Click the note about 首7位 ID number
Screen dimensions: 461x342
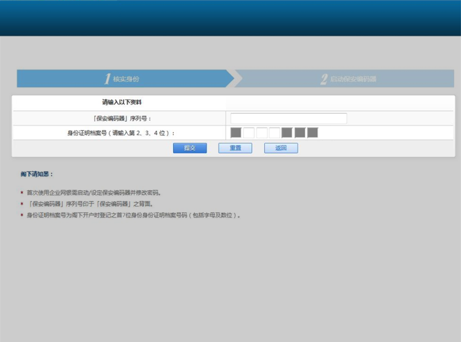point(133,215)
